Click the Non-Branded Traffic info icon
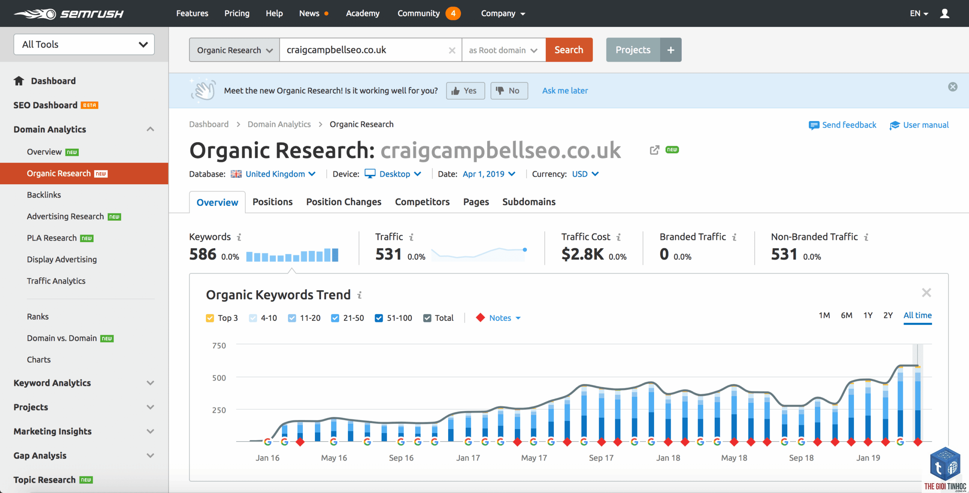This screenshot has width=969, height=493. (866, 237)
